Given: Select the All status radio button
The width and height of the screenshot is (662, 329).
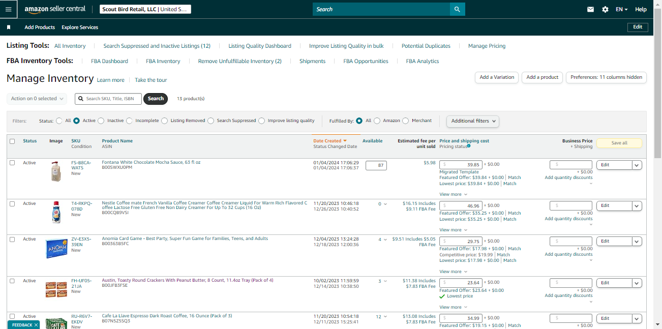Looking at the screenshot, I should coord(59,121).
